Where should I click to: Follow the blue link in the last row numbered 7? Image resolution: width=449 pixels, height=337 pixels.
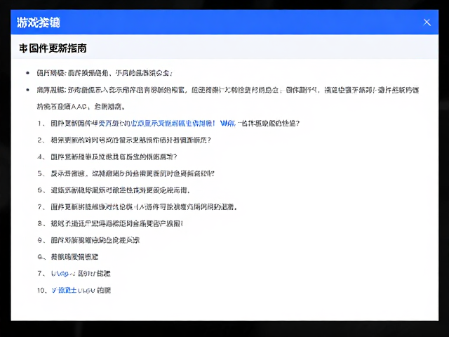[60, 274]
